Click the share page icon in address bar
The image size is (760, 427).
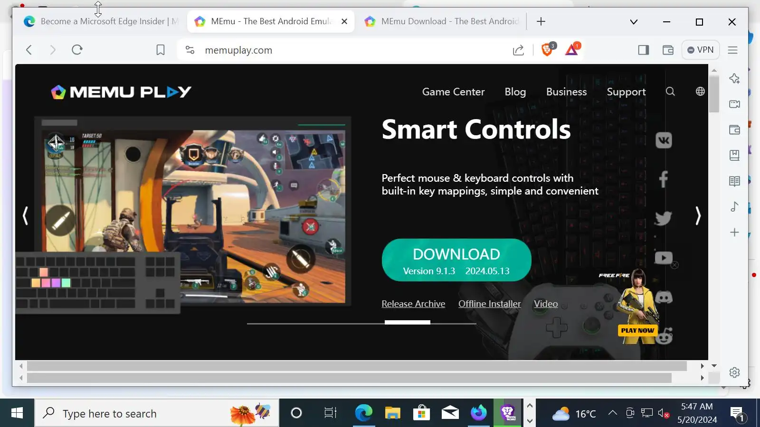coord(518,50)
